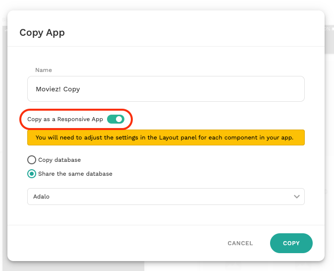The image size is (334, 271).
Task: Select the Share the same database radio
Action: 32,174
